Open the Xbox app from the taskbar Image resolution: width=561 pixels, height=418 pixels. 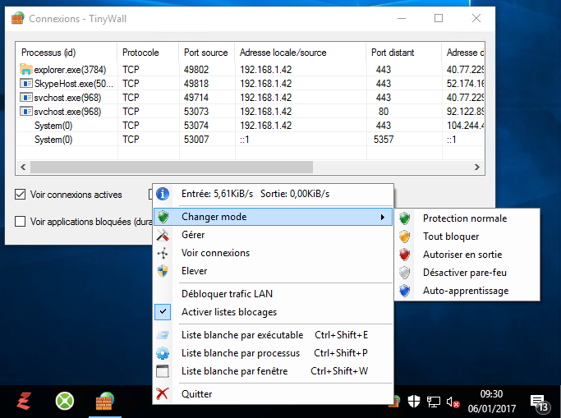coord(65,401)
